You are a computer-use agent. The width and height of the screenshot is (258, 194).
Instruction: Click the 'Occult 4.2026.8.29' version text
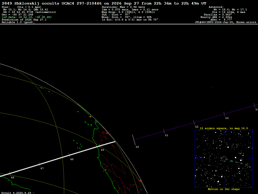(16, 193)
